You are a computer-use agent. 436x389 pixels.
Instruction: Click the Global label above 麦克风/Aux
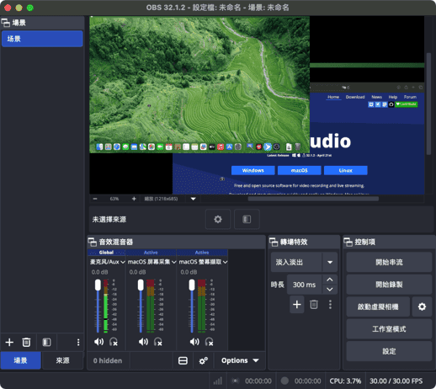[106, 253]
